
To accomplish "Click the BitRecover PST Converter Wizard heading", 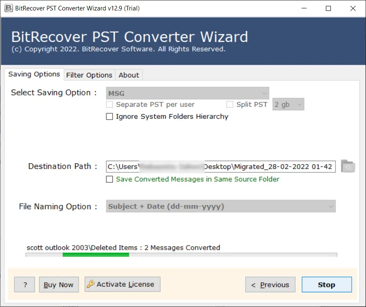I will [130, 37].
